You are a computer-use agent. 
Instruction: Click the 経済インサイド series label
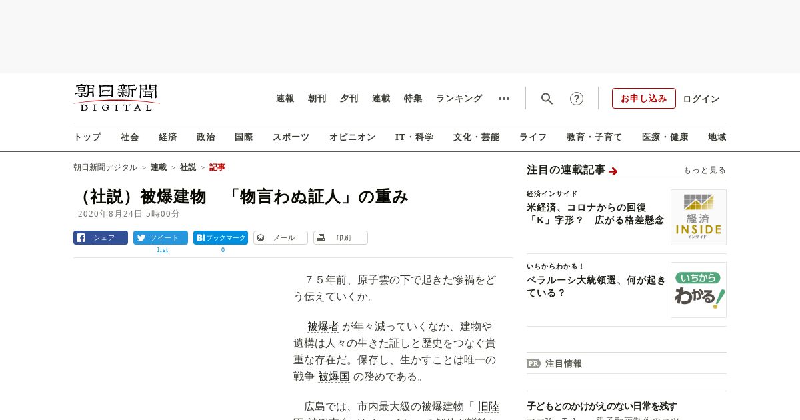click(x=552, y=194)
